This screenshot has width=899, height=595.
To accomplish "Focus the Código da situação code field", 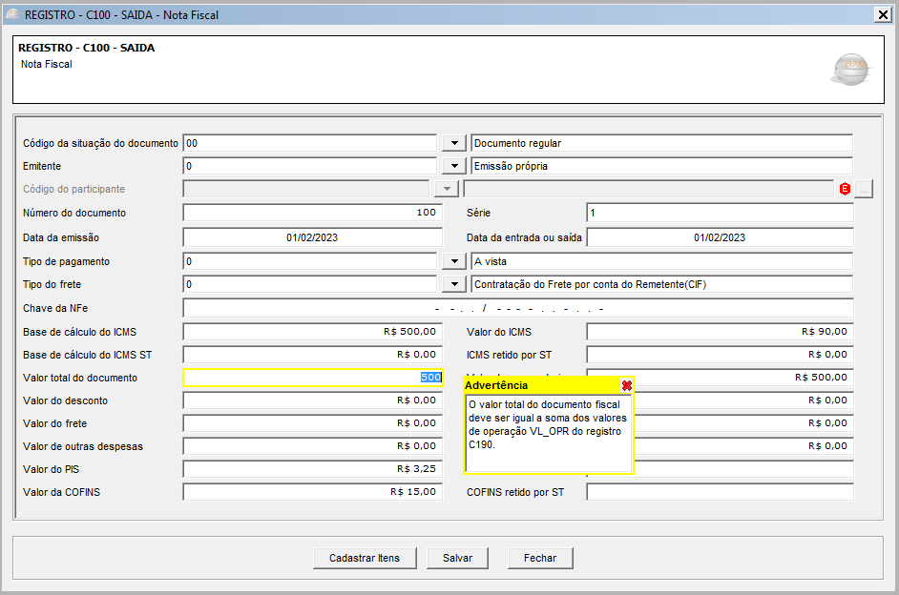I will pyautogui.click(x=310, y=143).
